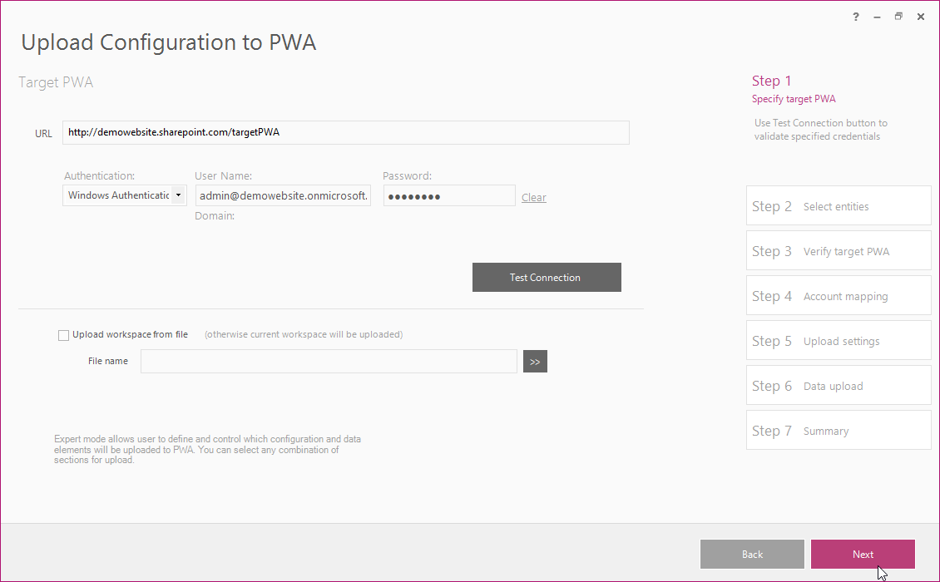
Task: Go to Step 3 Verify target PWA
Action: click(838, 251)
